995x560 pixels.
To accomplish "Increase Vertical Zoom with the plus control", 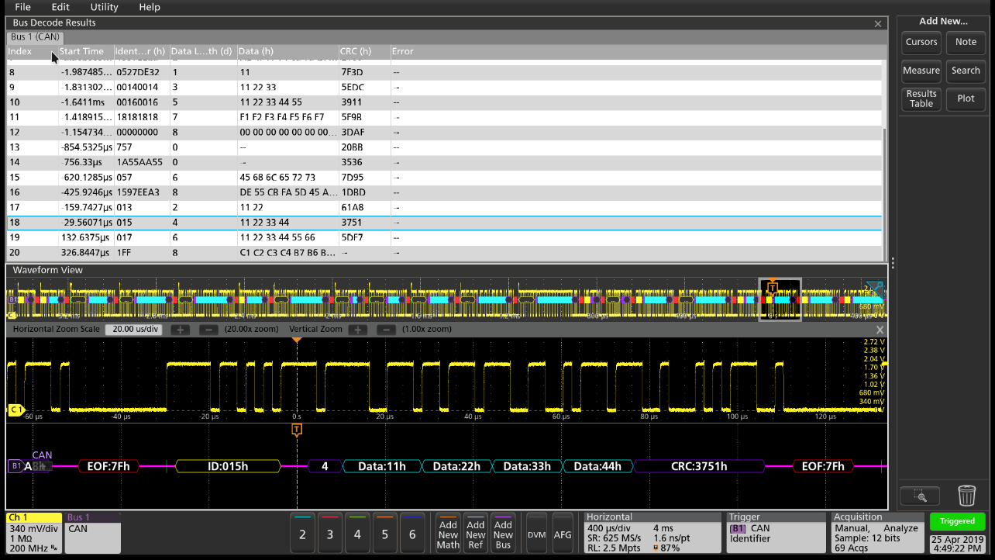I will coord(357,329).
